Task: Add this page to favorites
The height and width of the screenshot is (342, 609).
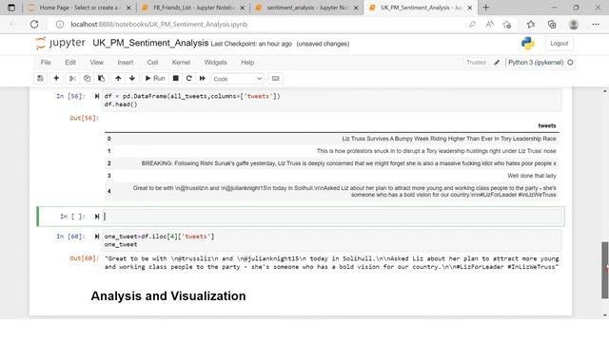Action: 506,25
